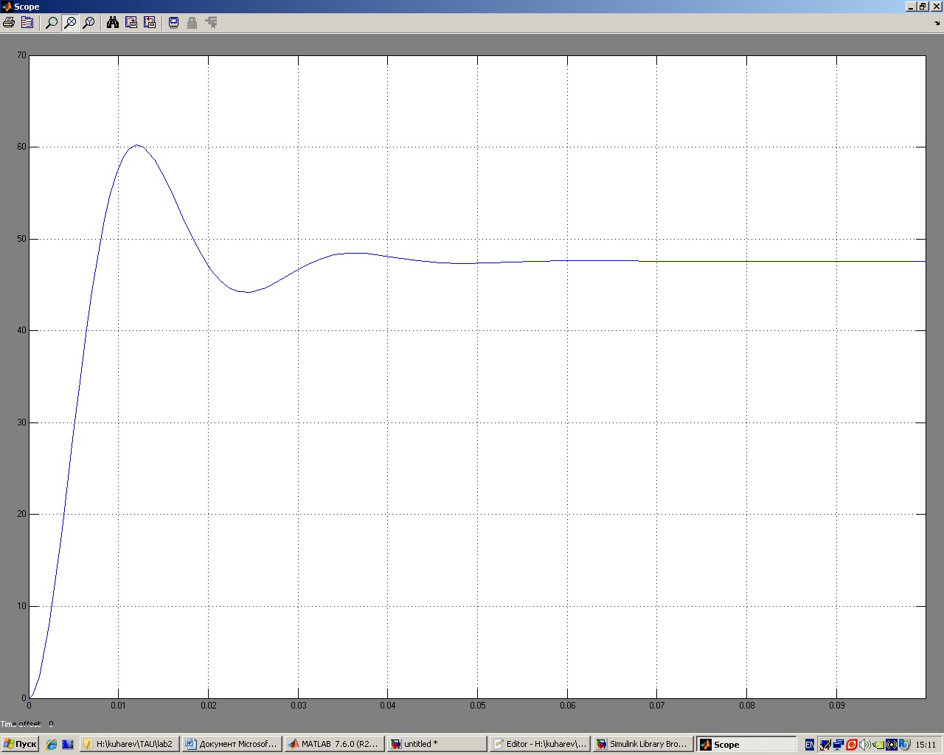Click the Show Desktop quick launch icon
This screenshot has width=944, height=755.
[68, 745]
